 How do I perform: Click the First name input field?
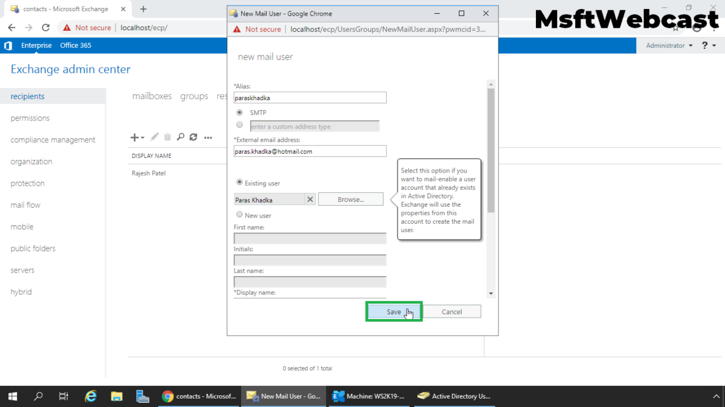309,238
